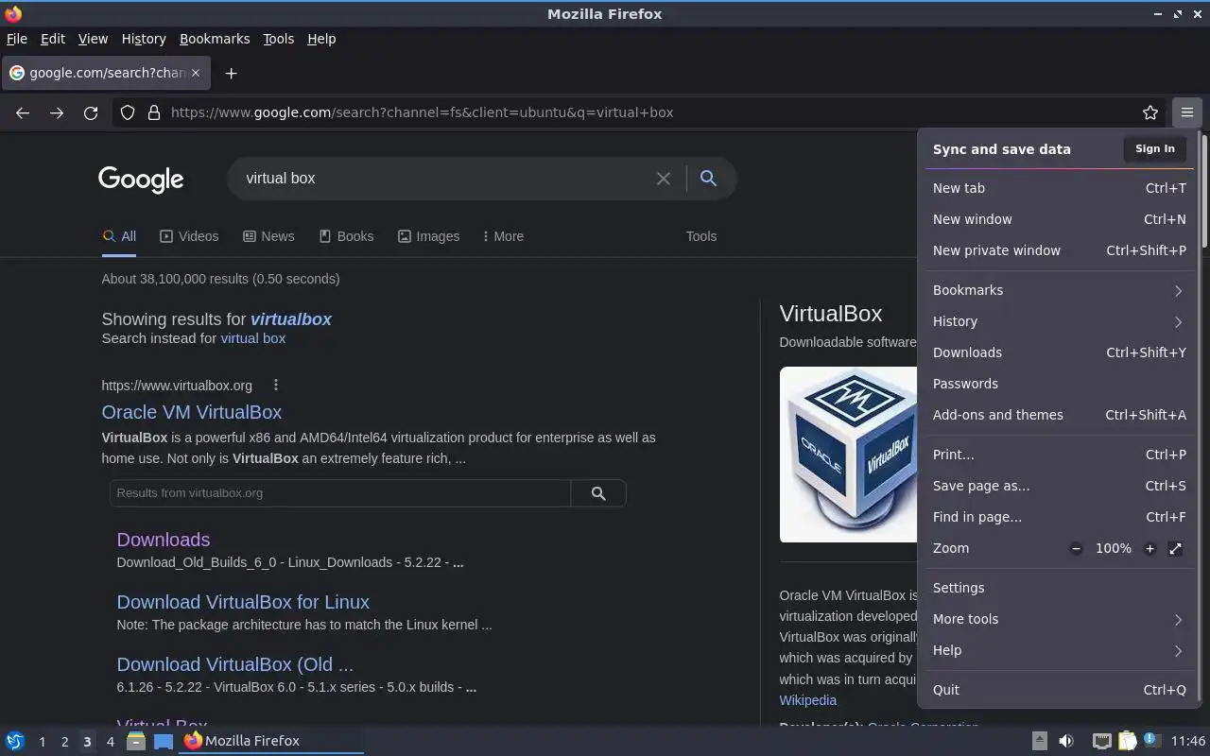
Task: Open Passwords in the menu panel
Action: pyautogui.click(x=1059, y=384)
